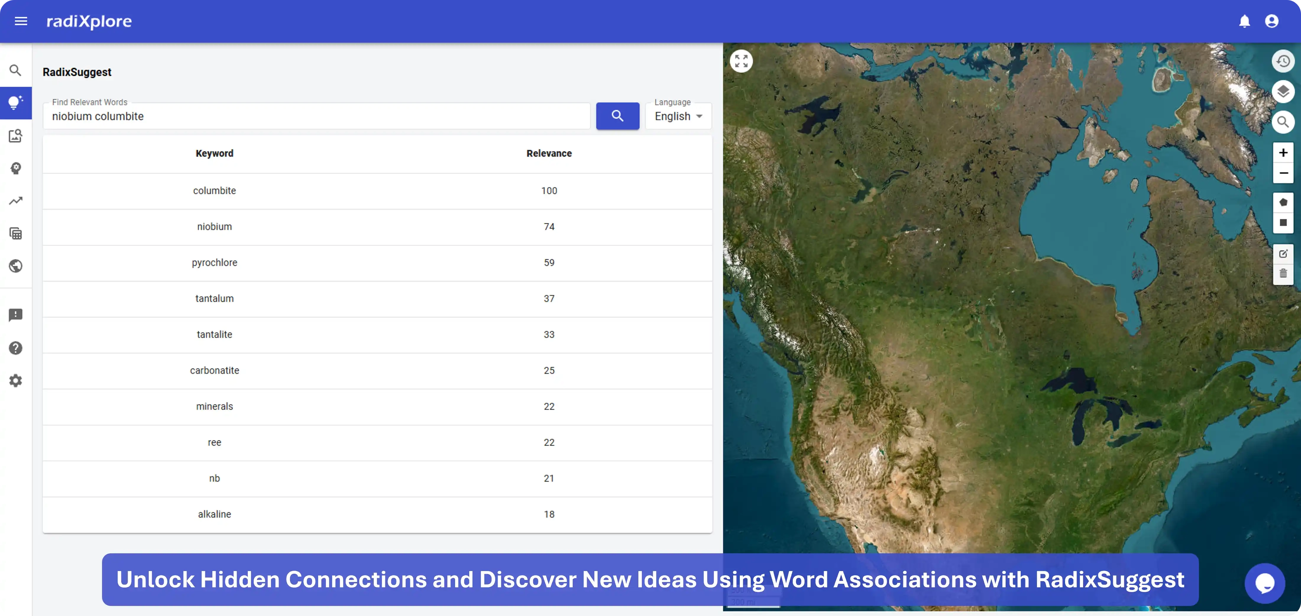Zoom out the map with minus button
This screenshot has width=1301, height=616.
tap(1283, 173)
